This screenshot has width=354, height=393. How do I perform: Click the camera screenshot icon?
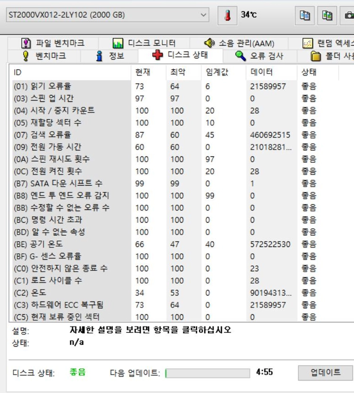[x=348, y=15]
